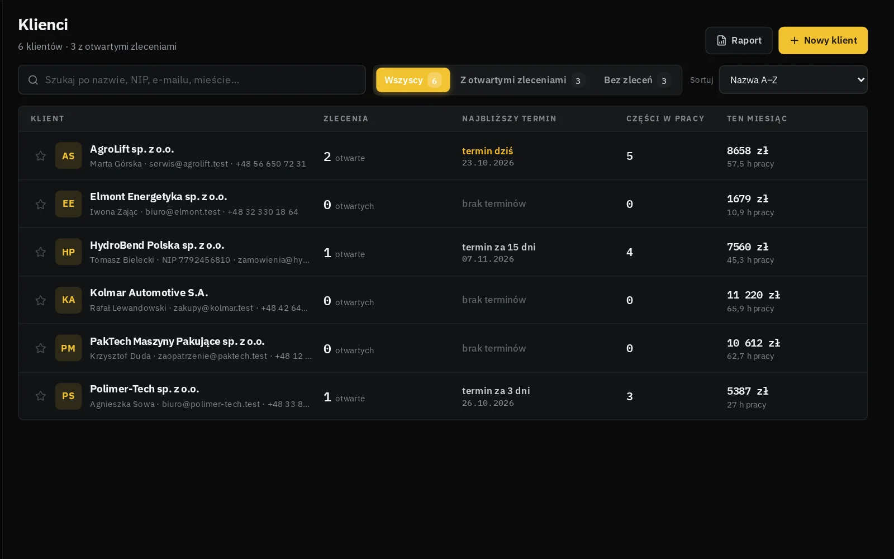Click the HP avatar badge
Image resolution: width=894 pixels, height=559 pixels.
click(x=68, y=252)
